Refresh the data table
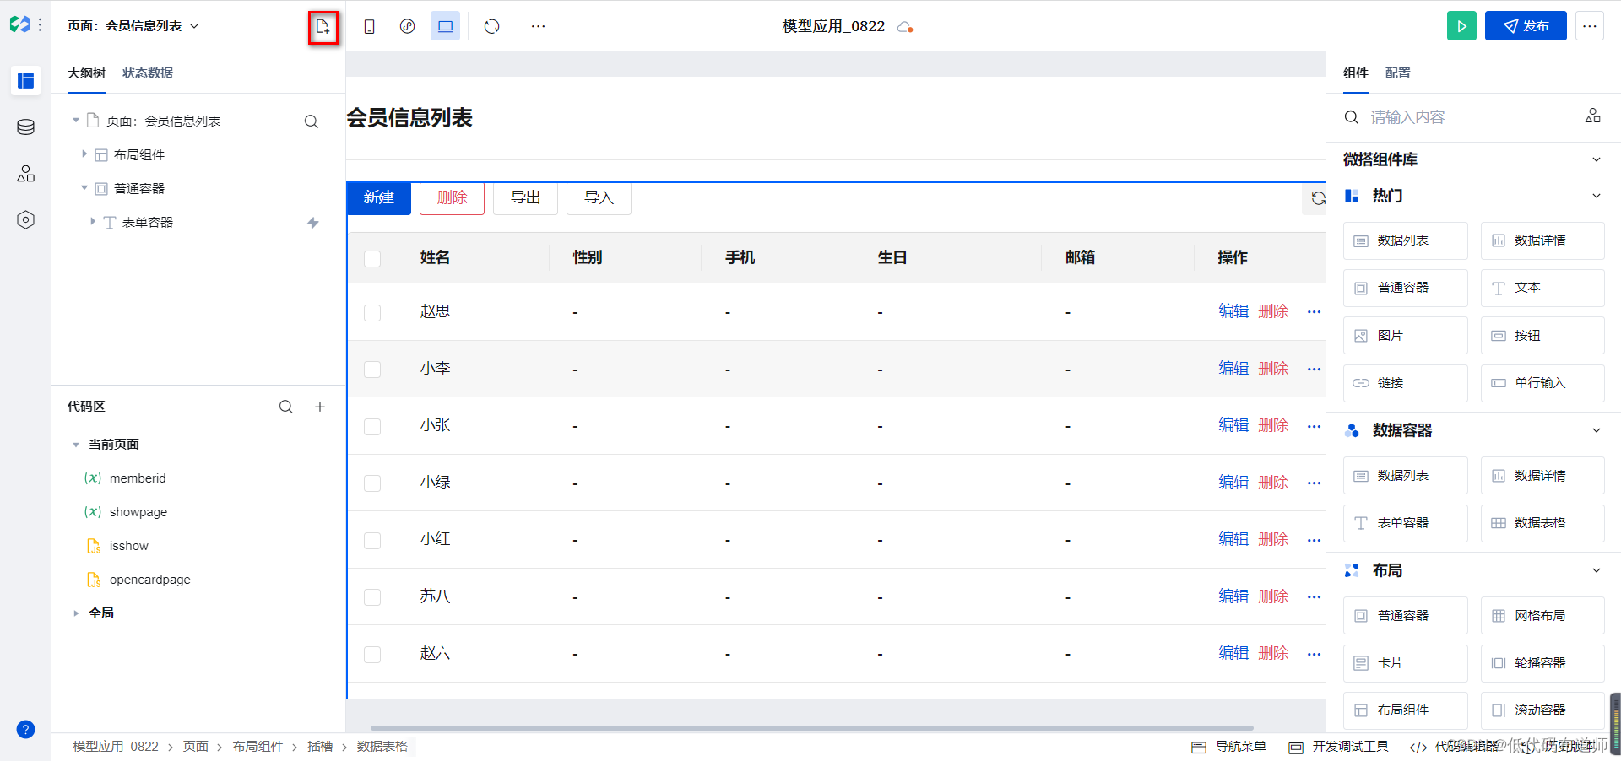Image resolution: width=1621 pixels, height=761 pixels. (1317, 198)
